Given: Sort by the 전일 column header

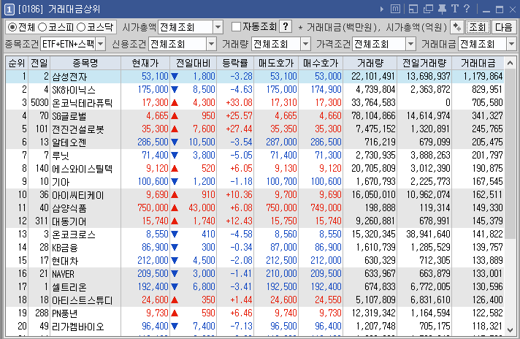Looking at the screenshot, I should tap(39, 63).
